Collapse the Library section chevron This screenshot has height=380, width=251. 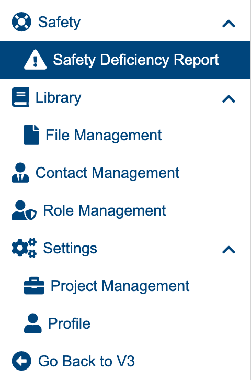tap(229, 99)
